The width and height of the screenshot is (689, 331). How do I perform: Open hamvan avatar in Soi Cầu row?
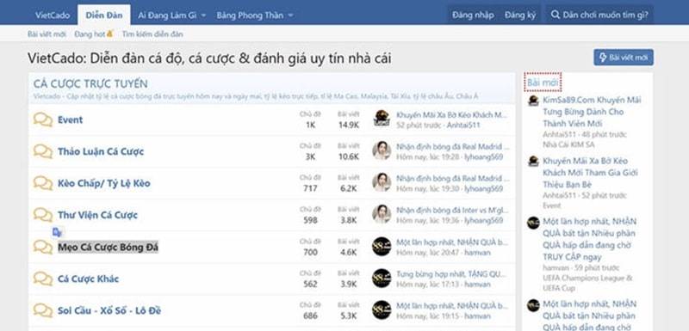382,310
